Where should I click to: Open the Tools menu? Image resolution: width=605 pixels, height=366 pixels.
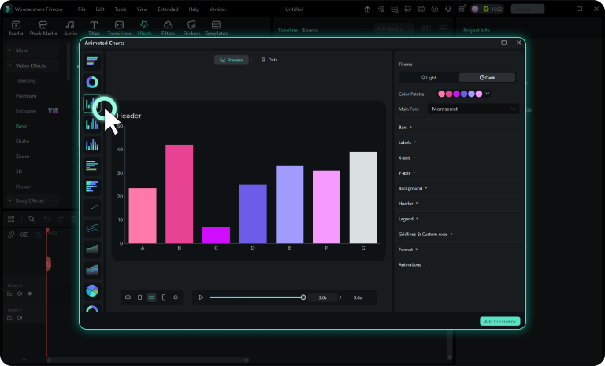point(121,9)
